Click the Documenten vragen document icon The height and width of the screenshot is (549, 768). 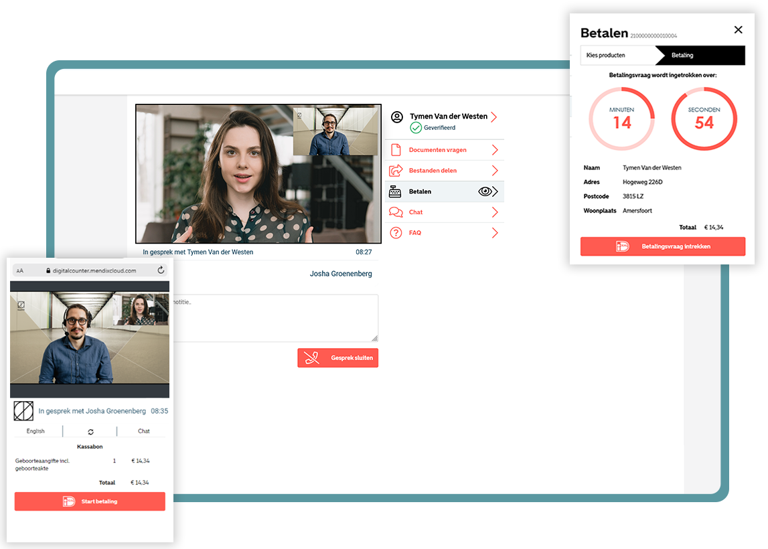tap(396, 150)
